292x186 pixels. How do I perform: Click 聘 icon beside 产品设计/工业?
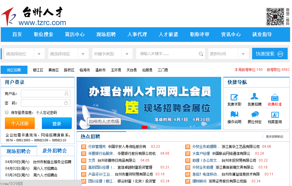pyautogui.click(x=84, y=174)
